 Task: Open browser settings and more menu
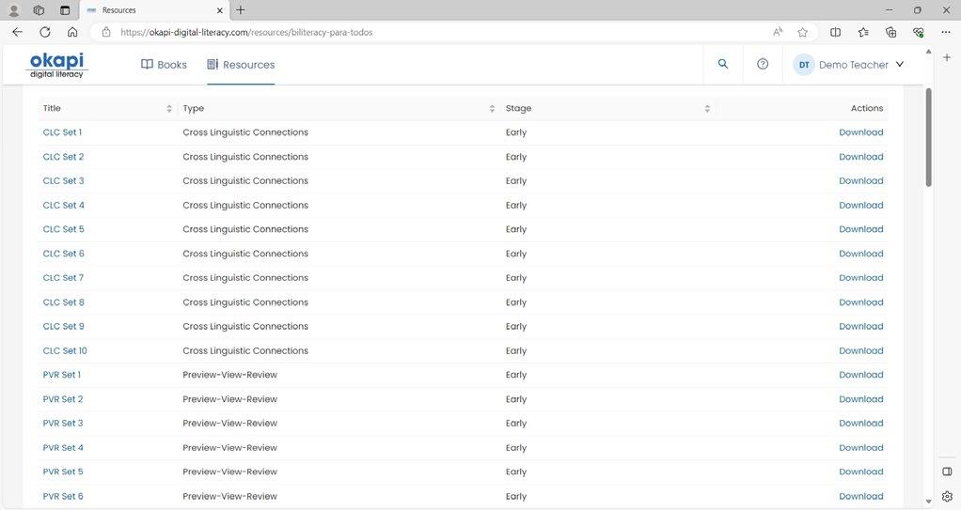pyautogui.click(x=946, y=33)
